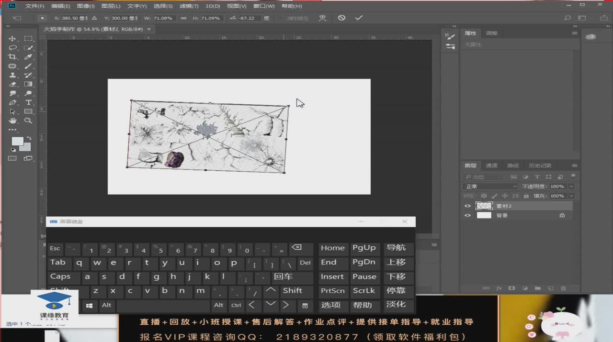The image size is (613, 342).
Task: Click the Esc key on screen keyboard
Action: coord(55,249)
